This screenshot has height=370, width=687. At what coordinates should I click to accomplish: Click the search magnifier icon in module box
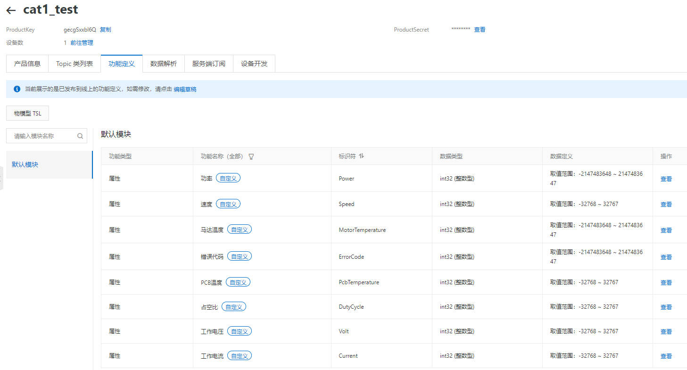[80, 136]
